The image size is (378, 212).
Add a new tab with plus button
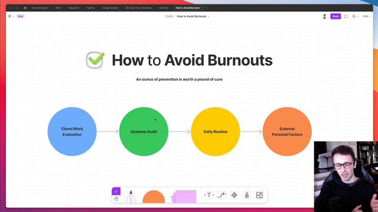tap(207, 8)
